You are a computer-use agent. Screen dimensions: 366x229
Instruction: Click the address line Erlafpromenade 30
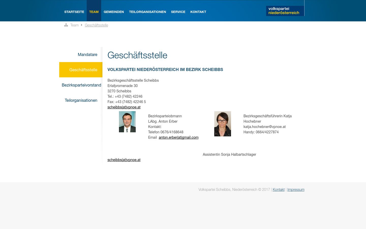click(x=123, y=86)
